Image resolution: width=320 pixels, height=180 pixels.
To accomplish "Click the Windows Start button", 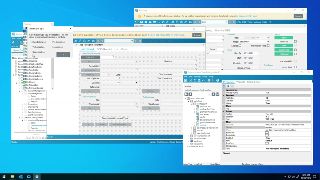I will coord(4,177).
